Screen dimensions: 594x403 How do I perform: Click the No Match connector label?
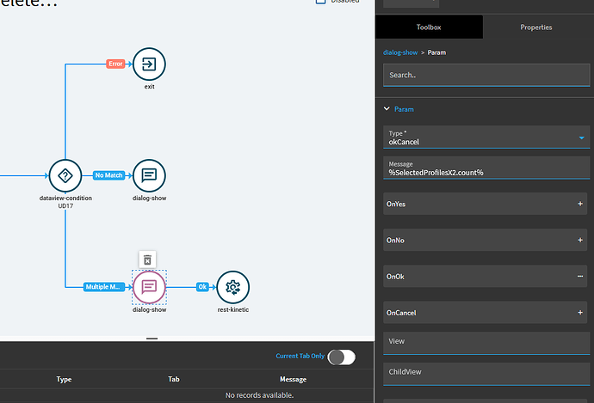coord(108,175)
